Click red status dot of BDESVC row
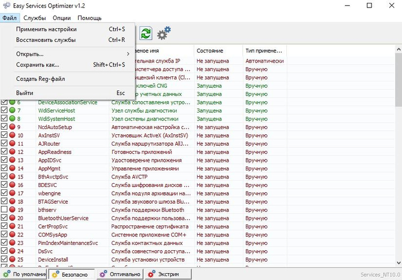The width and height of the screenshot is (402, 280). [x=12, y=185]
